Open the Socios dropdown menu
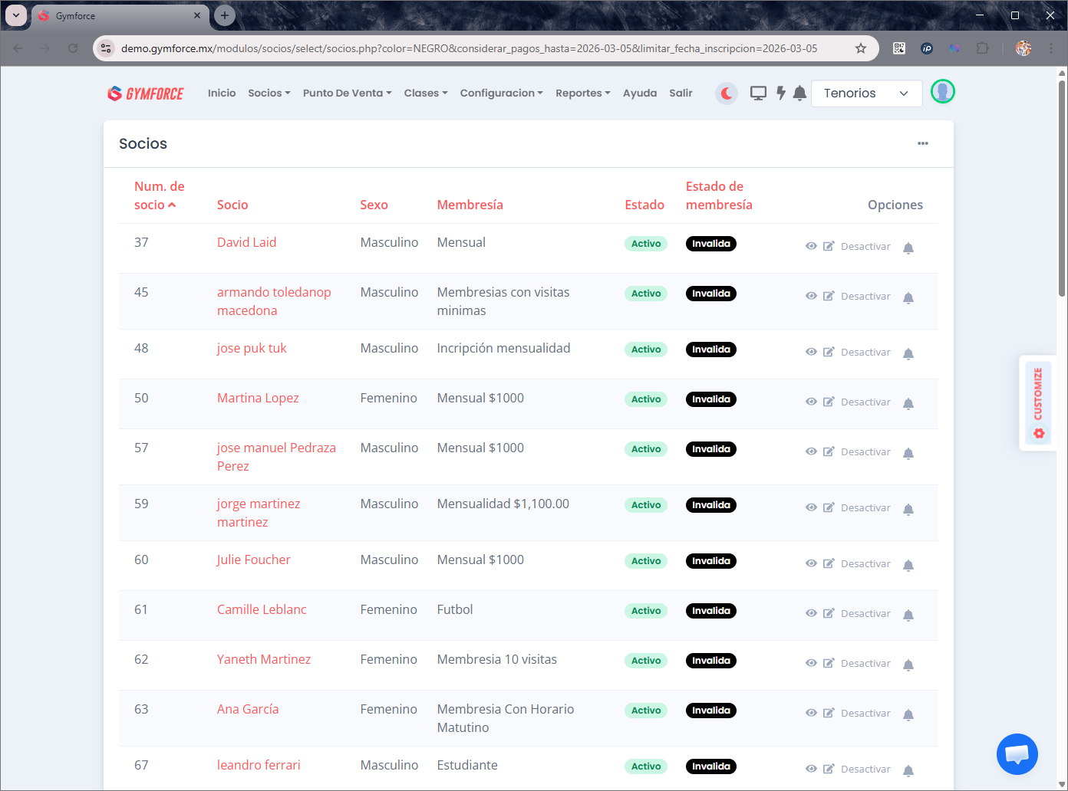 tap(269, 94)
